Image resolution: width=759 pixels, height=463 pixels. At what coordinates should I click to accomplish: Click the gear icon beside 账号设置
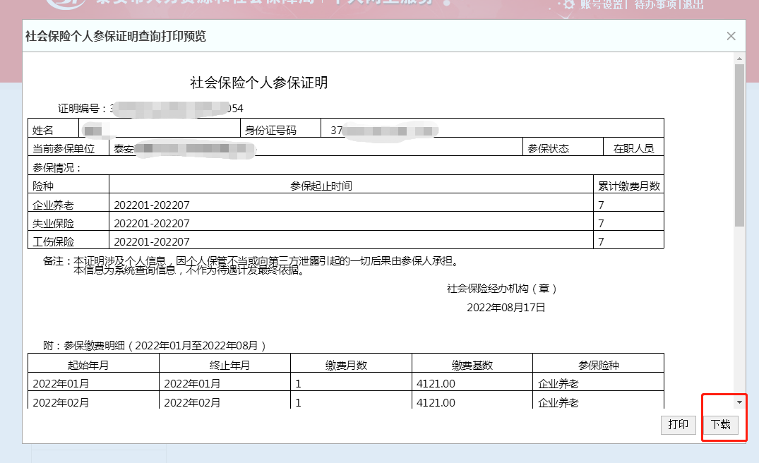569,5
